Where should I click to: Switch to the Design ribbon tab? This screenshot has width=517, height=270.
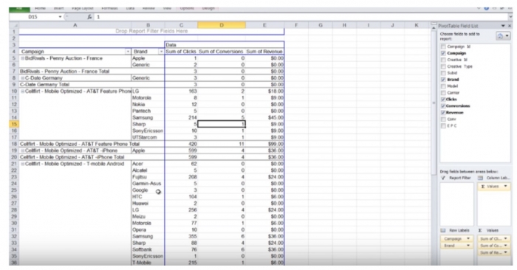click(208, 8)
